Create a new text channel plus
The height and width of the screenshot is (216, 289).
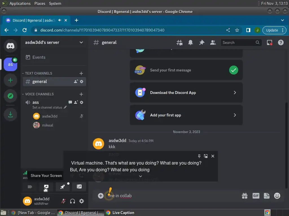(81, 73)
